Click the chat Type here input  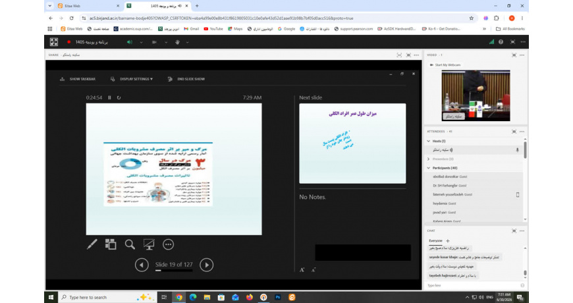(x=474, y=285)
